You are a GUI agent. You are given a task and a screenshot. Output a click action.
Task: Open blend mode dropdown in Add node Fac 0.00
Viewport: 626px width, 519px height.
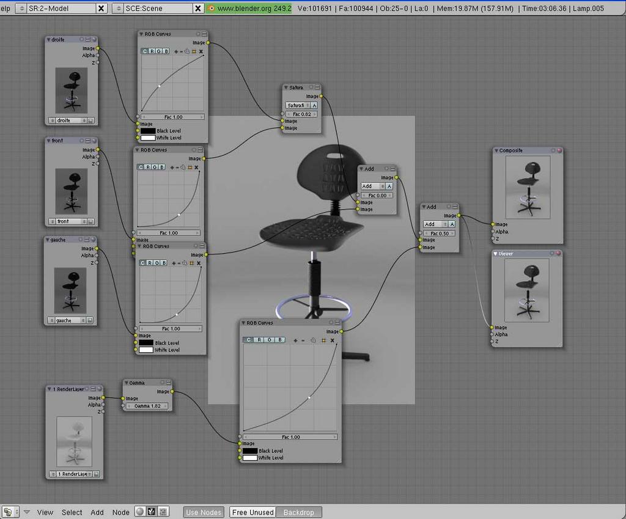373,186
